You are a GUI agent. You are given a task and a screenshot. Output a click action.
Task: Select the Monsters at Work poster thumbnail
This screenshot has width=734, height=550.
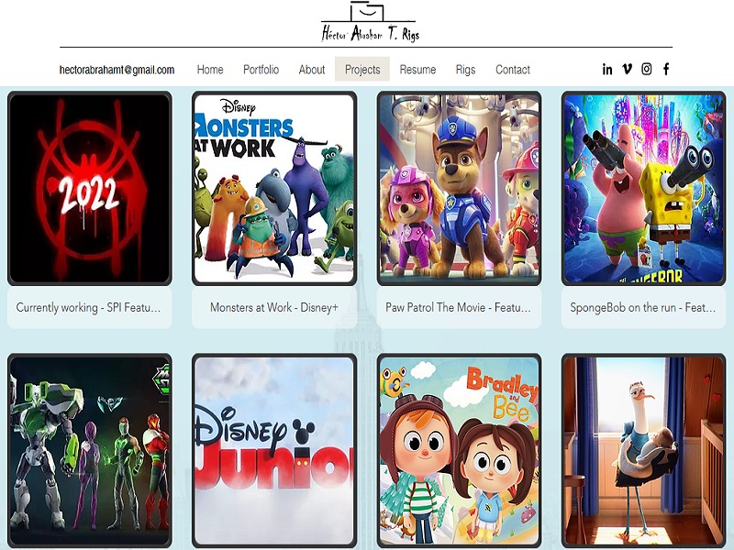274,189
